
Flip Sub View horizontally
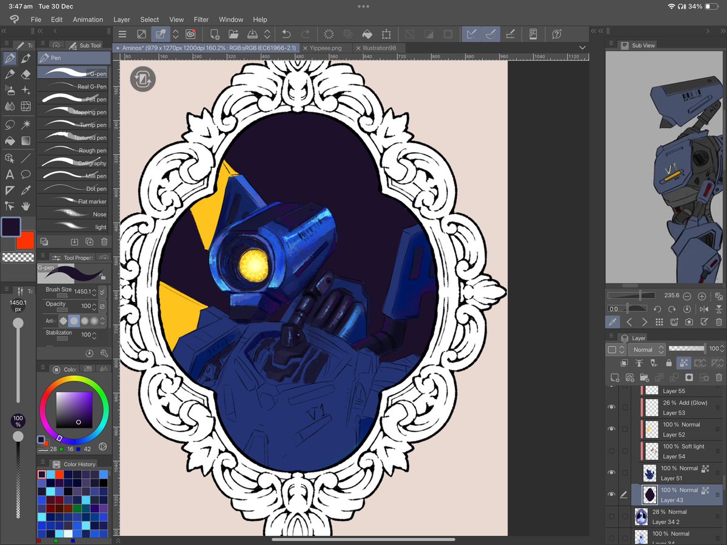pos(704,309)
